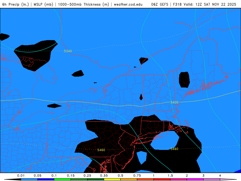The image size is (241, 181).
Task: Select the red 1 inch legend swatch
Action: pyautogui.click(x=162, y=179)
